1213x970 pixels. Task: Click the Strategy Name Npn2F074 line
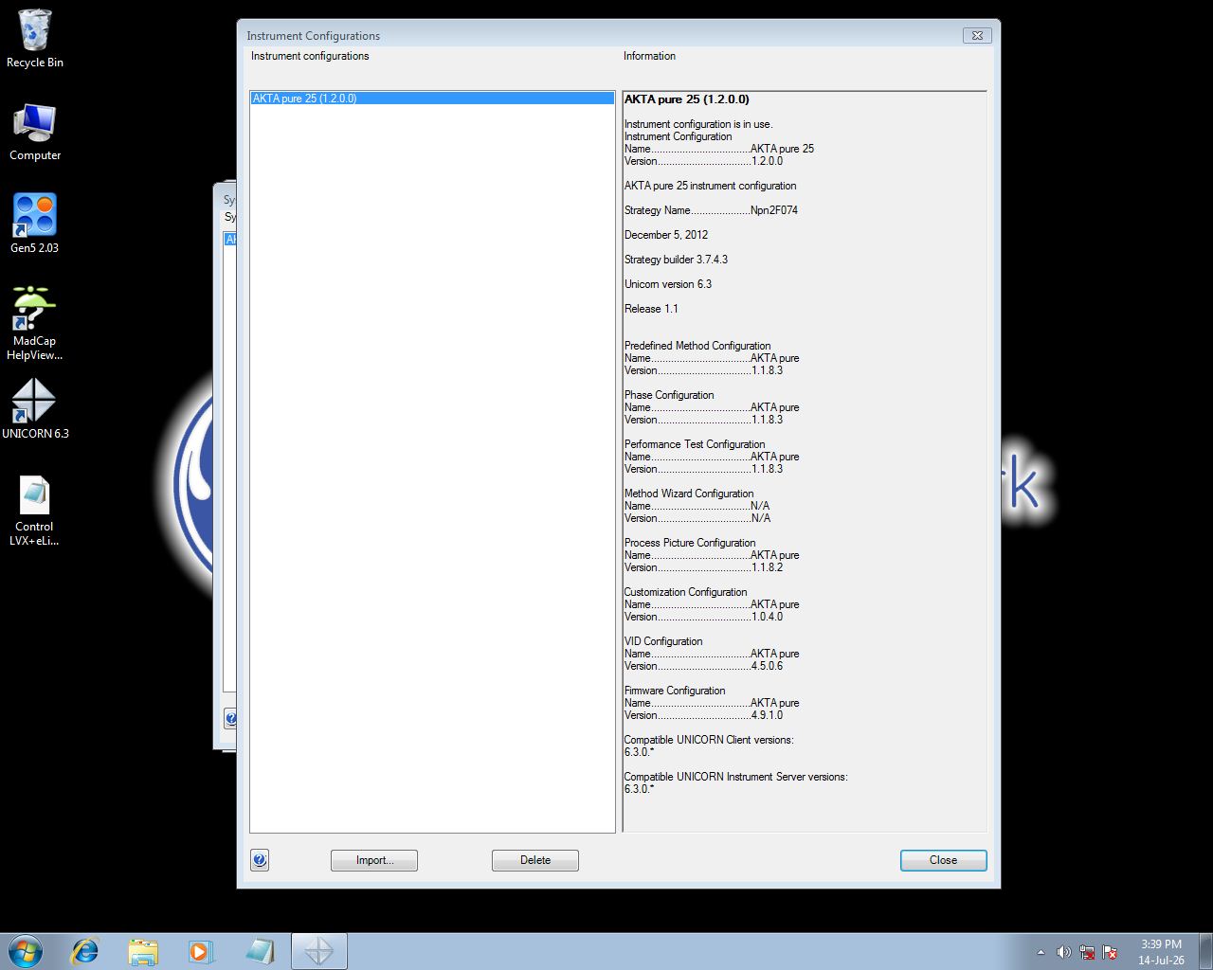(711, 210)
